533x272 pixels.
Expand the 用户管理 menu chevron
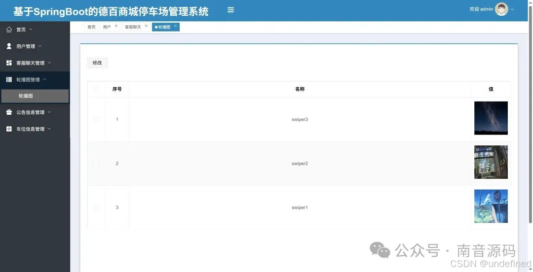pos(40,46)
